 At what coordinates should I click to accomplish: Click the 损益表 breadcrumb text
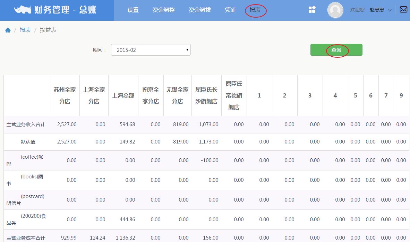(48, 30)
